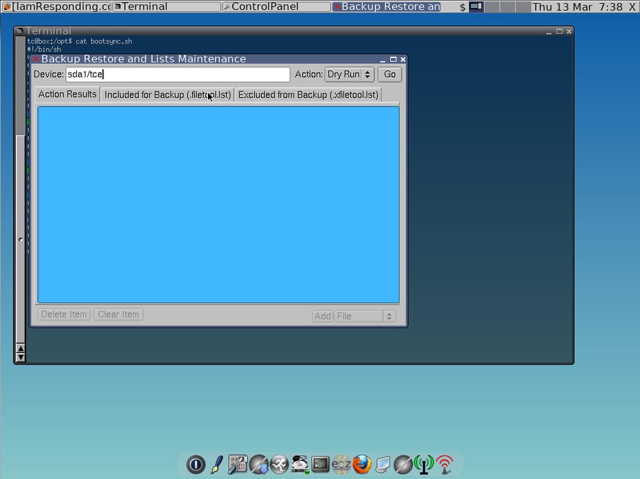Screen dimensions: 640x479
Task: Open the Run Program running-man icon
Action: (279, 464)
